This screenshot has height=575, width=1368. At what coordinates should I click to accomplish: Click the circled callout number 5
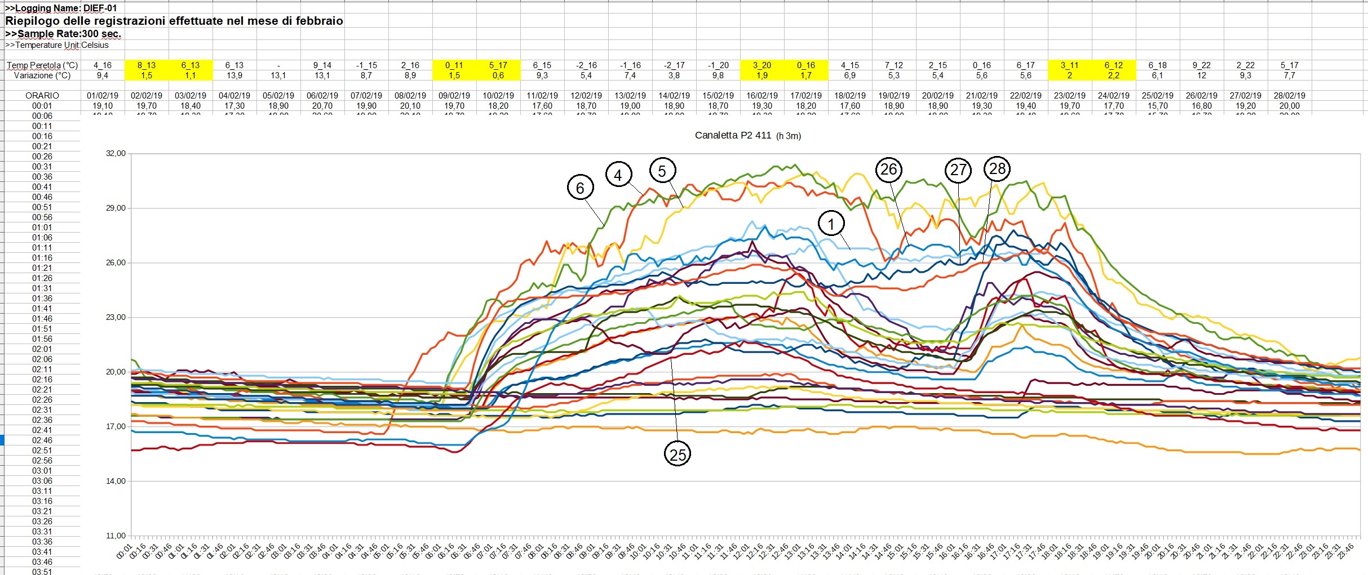[662, 171]
